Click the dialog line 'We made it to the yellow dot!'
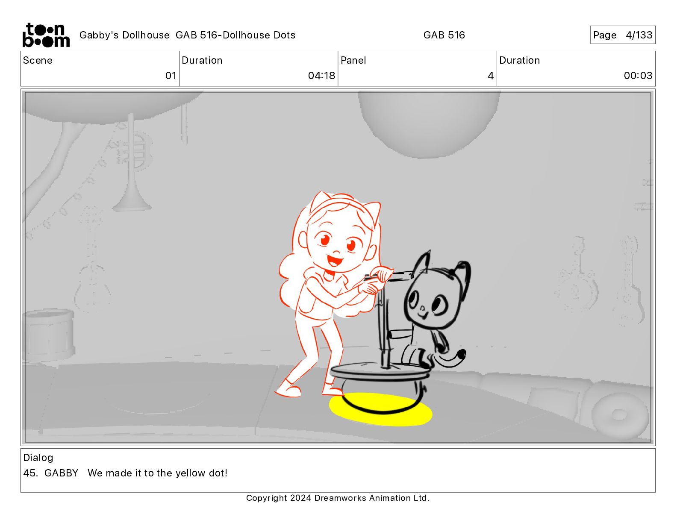 (x=157, y=473)
